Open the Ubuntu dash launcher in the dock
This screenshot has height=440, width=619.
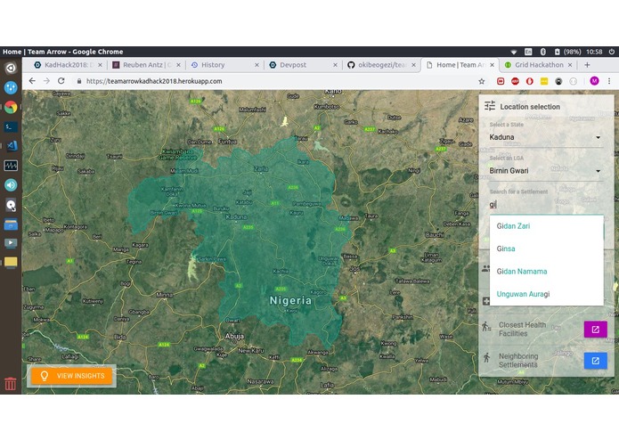11,68
